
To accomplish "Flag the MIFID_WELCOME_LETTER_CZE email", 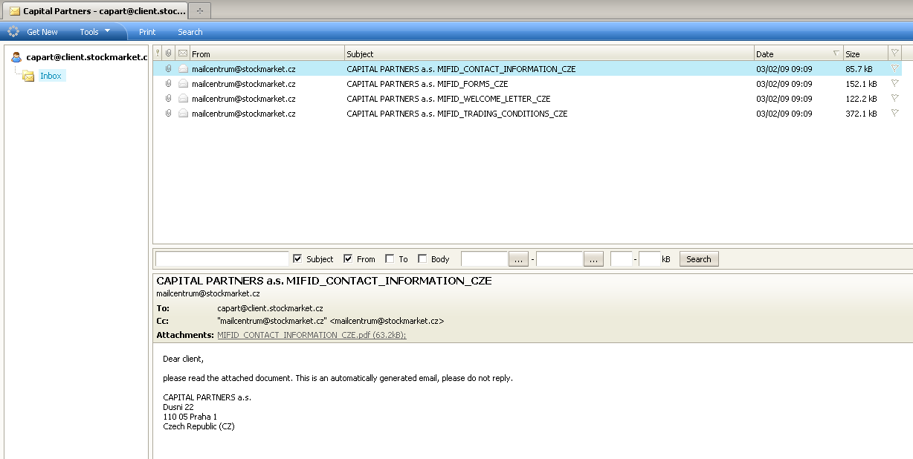I will [894, 98].
